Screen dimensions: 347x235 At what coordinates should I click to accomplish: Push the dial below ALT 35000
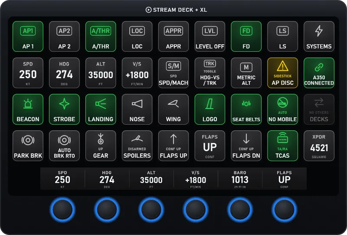tap(151, 209)
